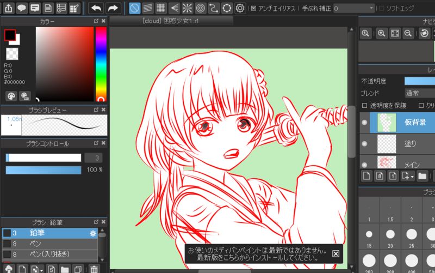Open color palette icon in color panel

pyautogui.click(x=11, y=96)
